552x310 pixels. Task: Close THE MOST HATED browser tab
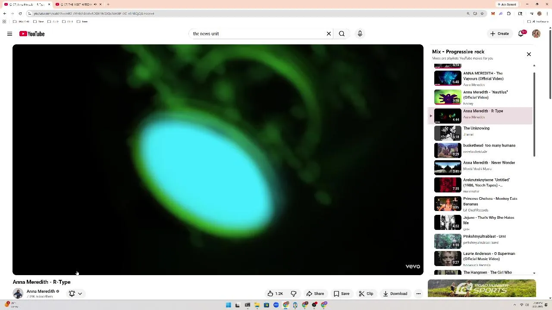click(100, 4)
